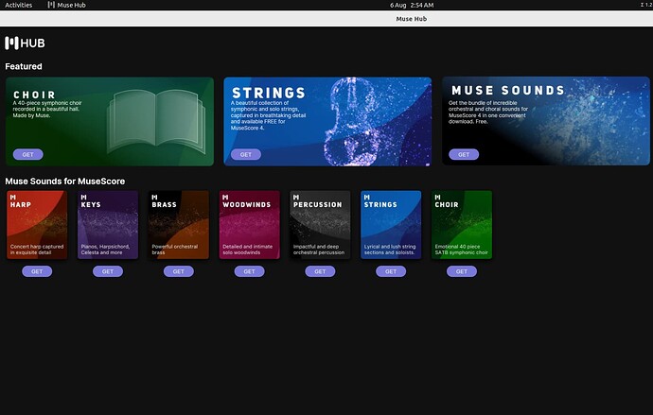Open the Brass sound thumbnail

(178, 225)
